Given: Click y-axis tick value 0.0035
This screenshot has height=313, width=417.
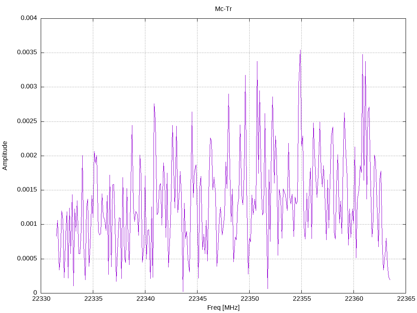Looking at the screenshot, I should (x=27, y=53).
